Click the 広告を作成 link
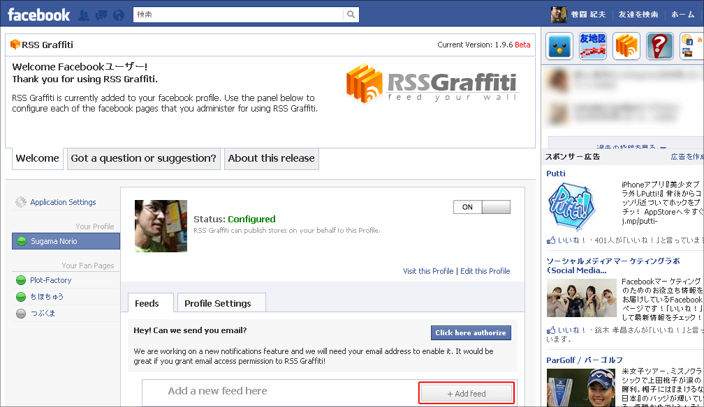 click(687, 156)
